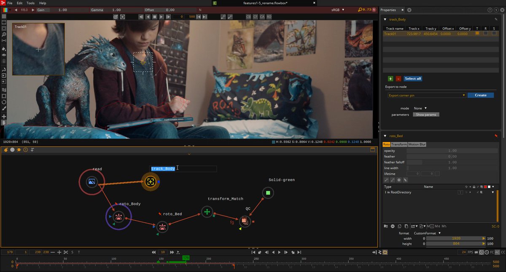
Task: Open the Export corner pin dropdown
Action: point(427,95)
